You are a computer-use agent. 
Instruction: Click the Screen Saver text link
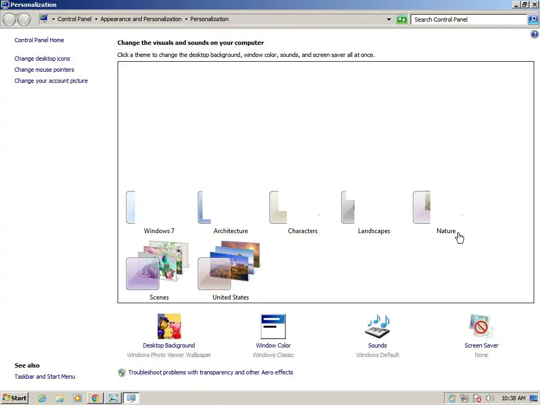481,345
